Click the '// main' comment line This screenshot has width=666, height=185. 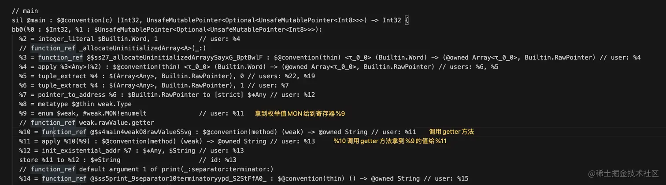coord(25,11)
